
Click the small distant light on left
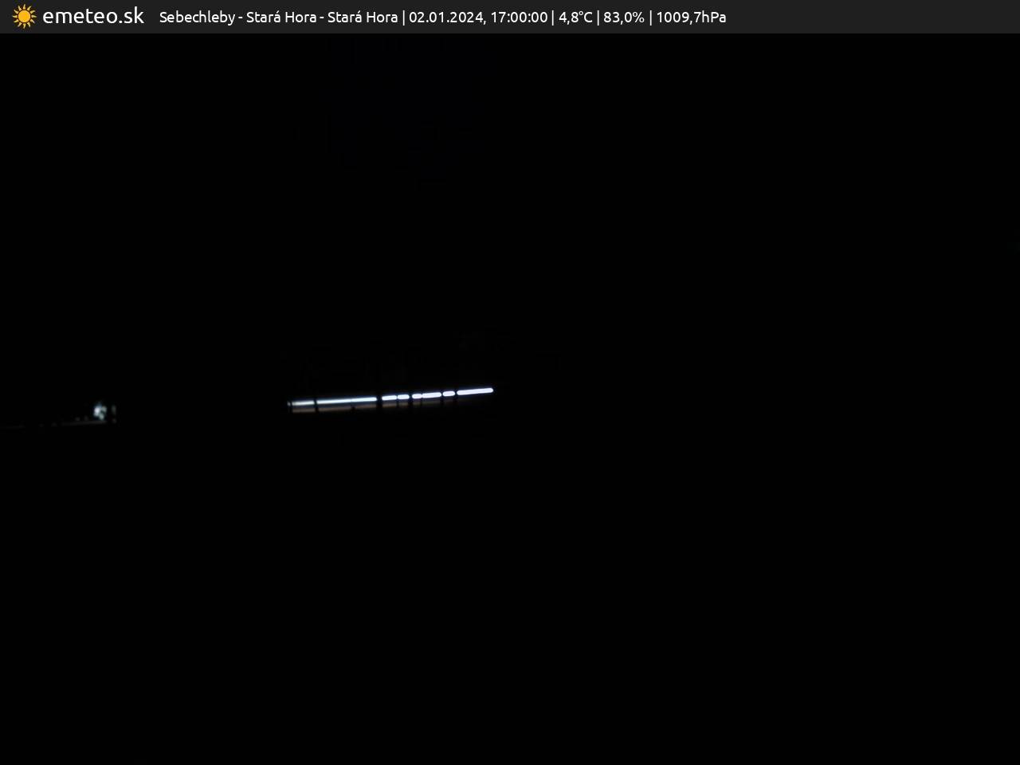click(100, 411)
